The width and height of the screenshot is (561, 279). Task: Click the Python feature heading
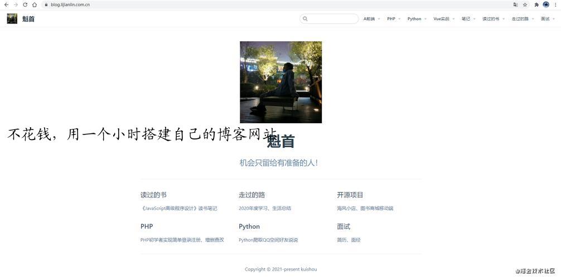(249, 227)
